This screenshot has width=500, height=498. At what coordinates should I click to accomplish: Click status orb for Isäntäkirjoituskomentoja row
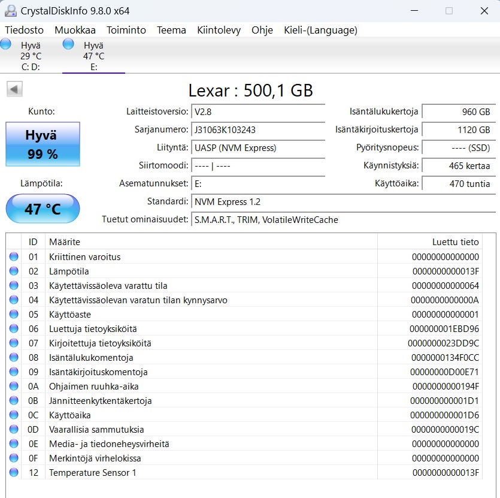click(x=14, y=372)
